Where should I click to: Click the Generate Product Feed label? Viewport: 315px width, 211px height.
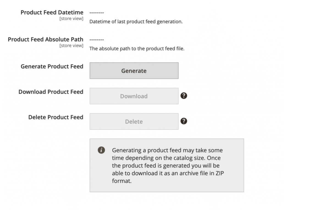(52, 67)
